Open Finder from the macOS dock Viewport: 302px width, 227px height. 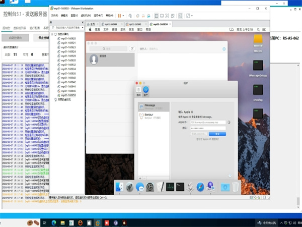tap(119, 187)
